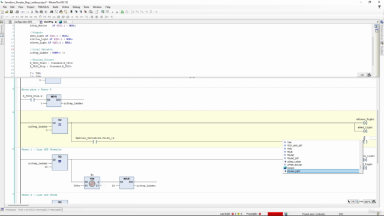Screen dimensions: 384x216
Task: Click the Cut scissors icon
Action: coord(32,12)
